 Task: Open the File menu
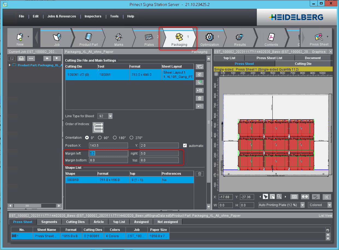(x=22, y=16)
